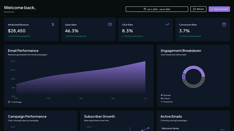Click the +1.5% from last period text
The height and width of the screenshot is (131, 234).
pyautogui.click(x=133, y=36)
